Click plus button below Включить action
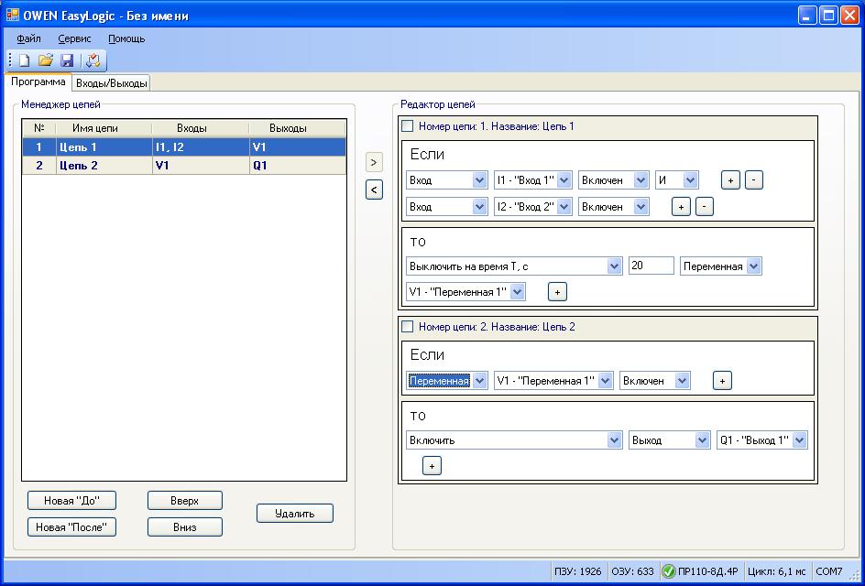 [x=432, y=466]
